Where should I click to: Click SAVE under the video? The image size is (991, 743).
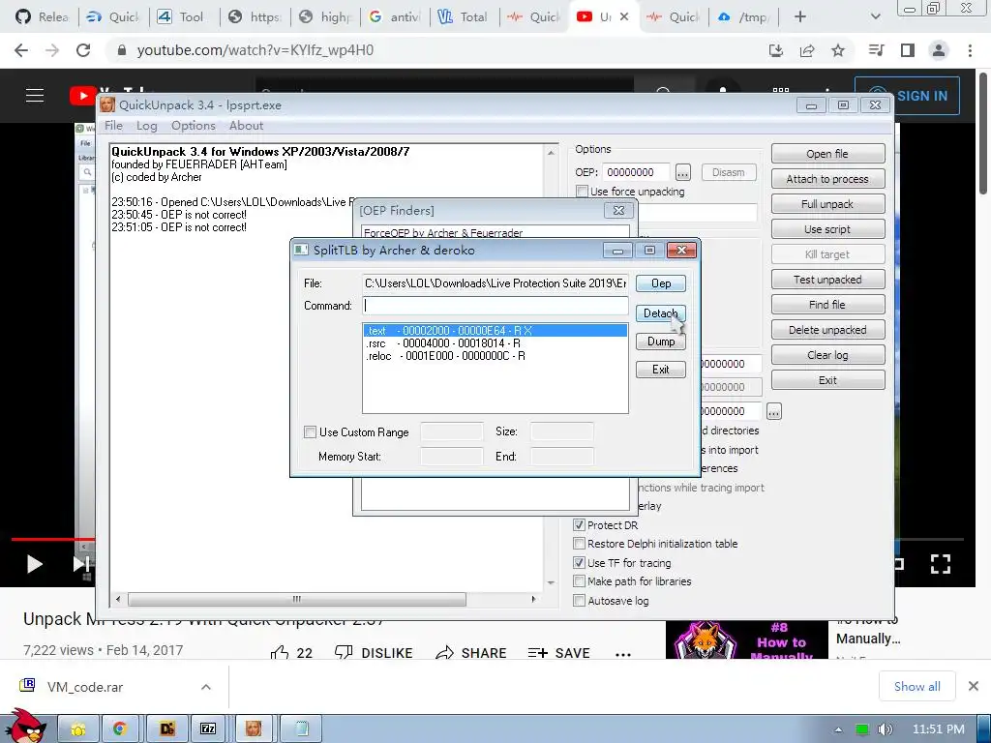click(x=558, y=653)
